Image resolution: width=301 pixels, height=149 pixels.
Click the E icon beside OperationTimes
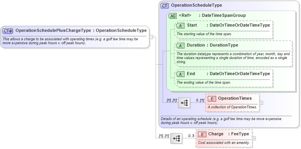coord(212,99)
